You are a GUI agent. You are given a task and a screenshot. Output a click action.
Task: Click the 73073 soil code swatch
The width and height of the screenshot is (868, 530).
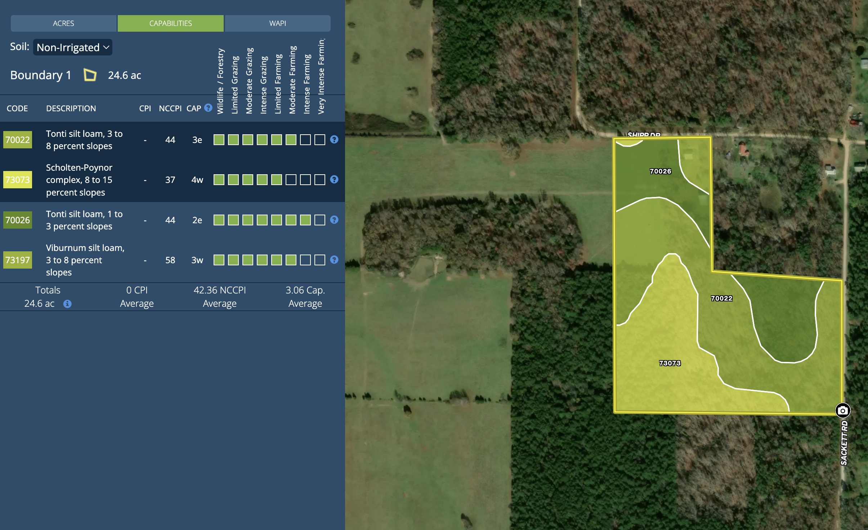[x=18, y=180]
